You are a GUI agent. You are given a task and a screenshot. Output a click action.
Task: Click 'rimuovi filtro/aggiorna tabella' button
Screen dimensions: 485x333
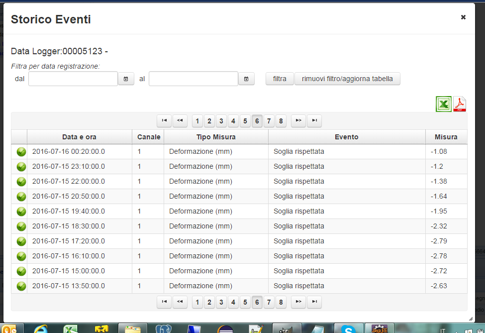pyautogui.click(x=347, y=79)
